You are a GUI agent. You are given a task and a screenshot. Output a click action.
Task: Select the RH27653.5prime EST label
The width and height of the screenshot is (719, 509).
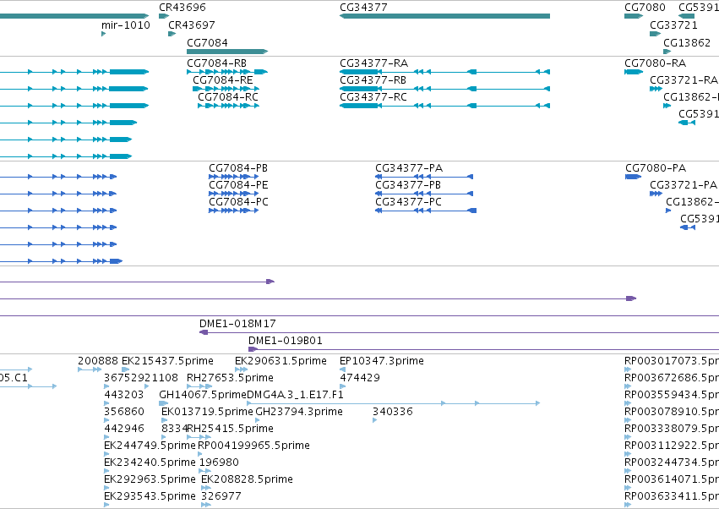point(230,378)
